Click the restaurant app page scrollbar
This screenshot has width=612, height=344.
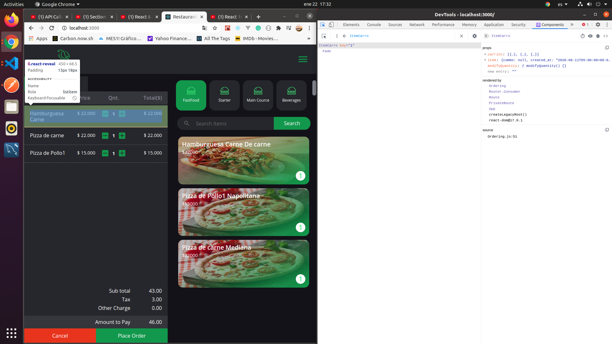(x=314, y=88)
